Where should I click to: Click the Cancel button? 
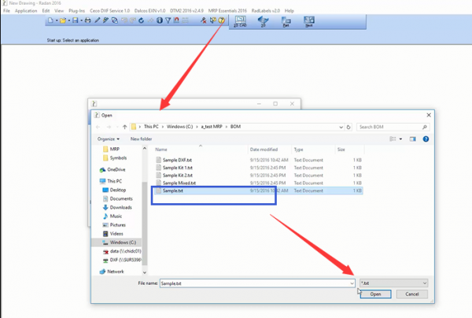(x=412, y=294)
